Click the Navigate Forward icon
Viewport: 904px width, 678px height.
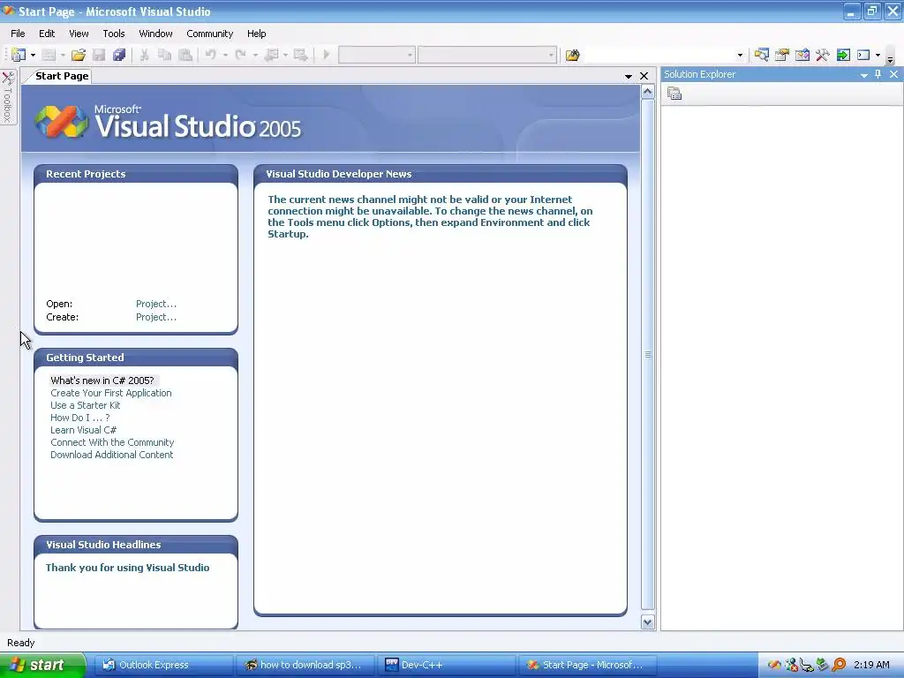(x=300, y=55)
